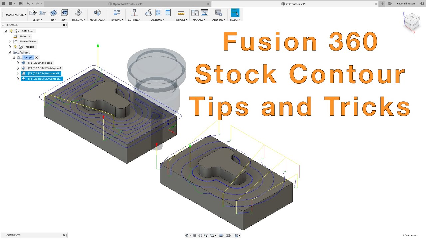Select the Drilling tool icon
The width and height of the screenshot is (426, 239).
79,13
